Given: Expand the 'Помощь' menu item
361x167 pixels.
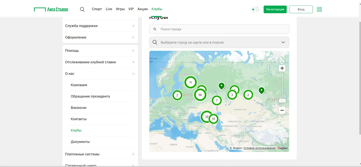Looking at the screenshot, I should tap(100, 50).
